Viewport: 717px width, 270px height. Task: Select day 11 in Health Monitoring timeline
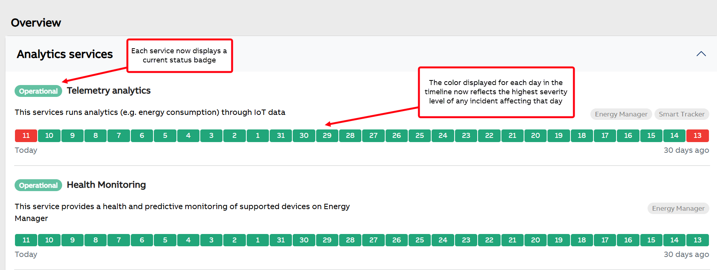pos(26,240)
